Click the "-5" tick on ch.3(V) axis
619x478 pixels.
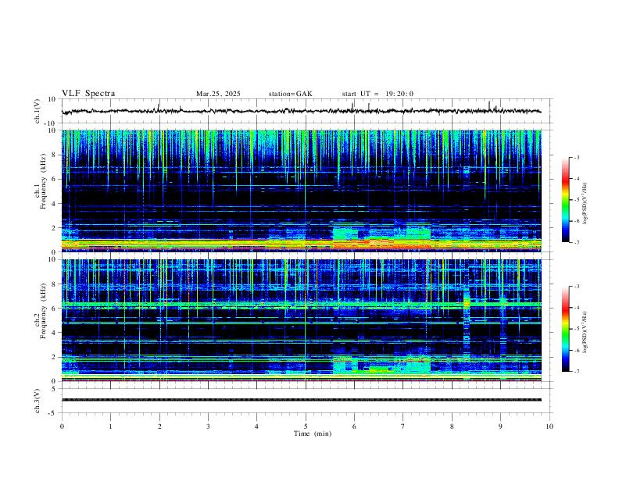[53, 413]
